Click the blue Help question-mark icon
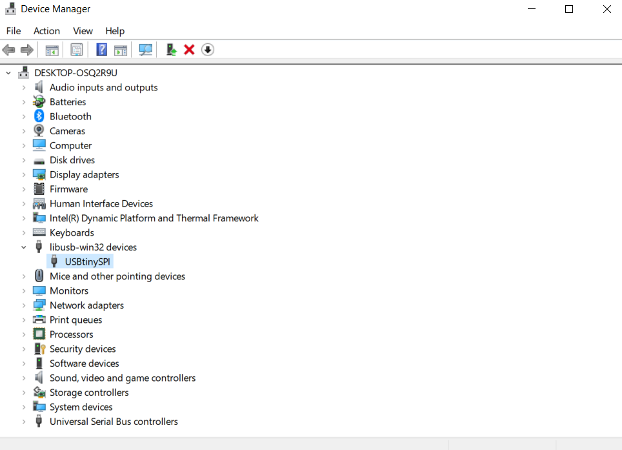 [x=101, y=50]
